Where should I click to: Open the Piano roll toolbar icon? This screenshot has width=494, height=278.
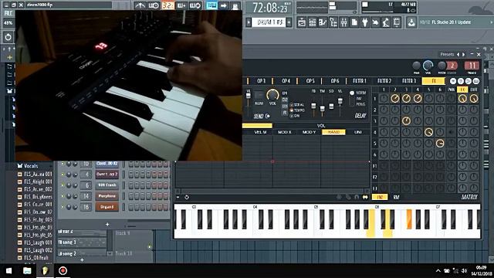click(323, 22)
